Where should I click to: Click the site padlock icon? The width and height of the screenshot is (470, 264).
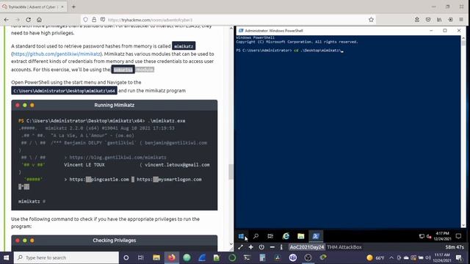(x=94, y=20)
